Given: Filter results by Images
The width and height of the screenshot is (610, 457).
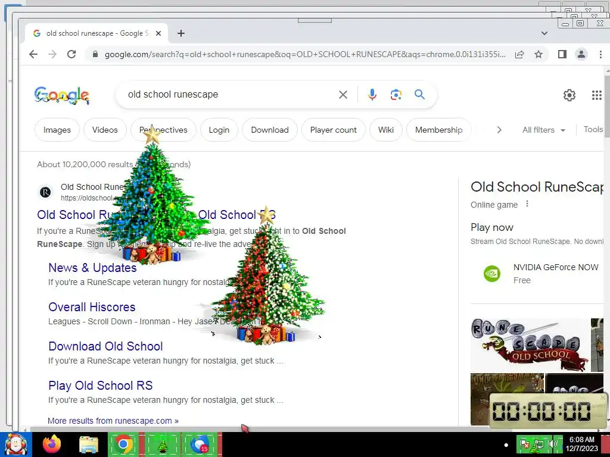Looking at the screenshot, I should [57, 130].
